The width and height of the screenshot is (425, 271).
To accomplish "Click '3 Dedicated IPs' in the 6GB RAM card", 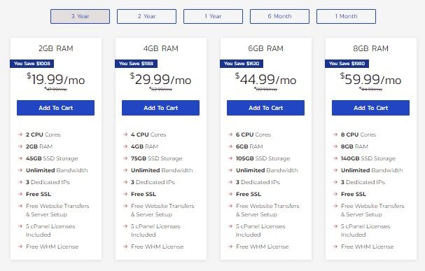I will 258,182.
